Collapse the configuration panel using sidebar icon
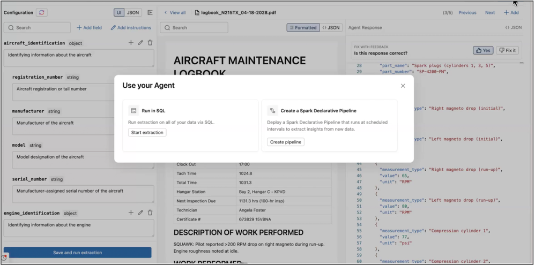 pyautogui.click(x=150, y=12)
